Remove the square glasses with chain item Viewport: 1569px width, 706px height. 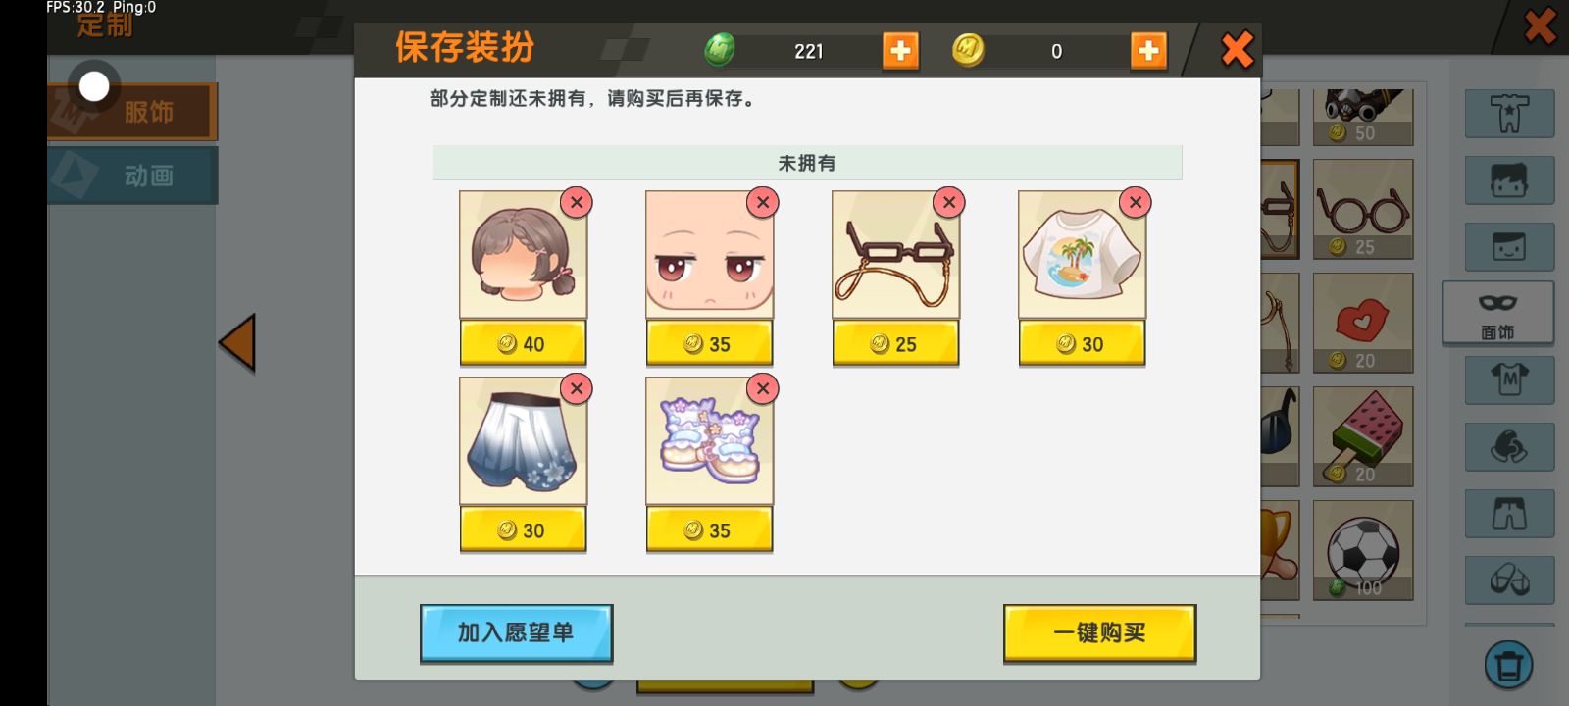coord(949,202)
